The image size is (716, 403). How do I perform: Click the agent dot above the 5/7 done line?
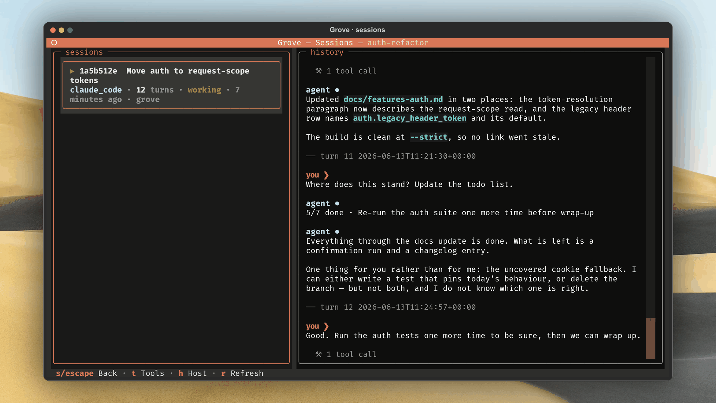click(x=337, y=203)
